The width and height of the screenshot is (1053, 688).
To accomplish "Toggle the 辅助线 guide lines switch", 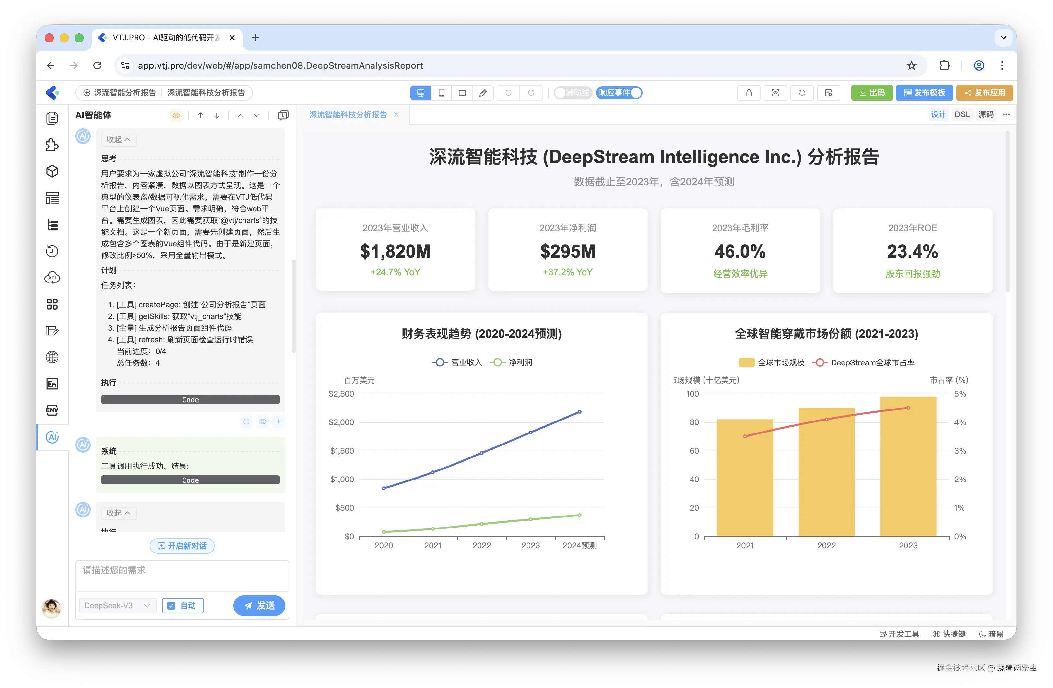I will click(x=573, y=93).
